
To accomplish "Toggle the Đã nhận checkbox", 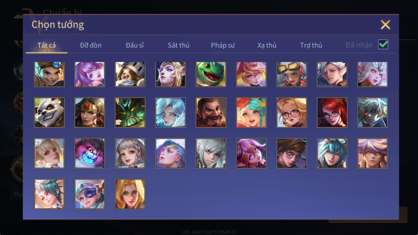I will 383,44.
